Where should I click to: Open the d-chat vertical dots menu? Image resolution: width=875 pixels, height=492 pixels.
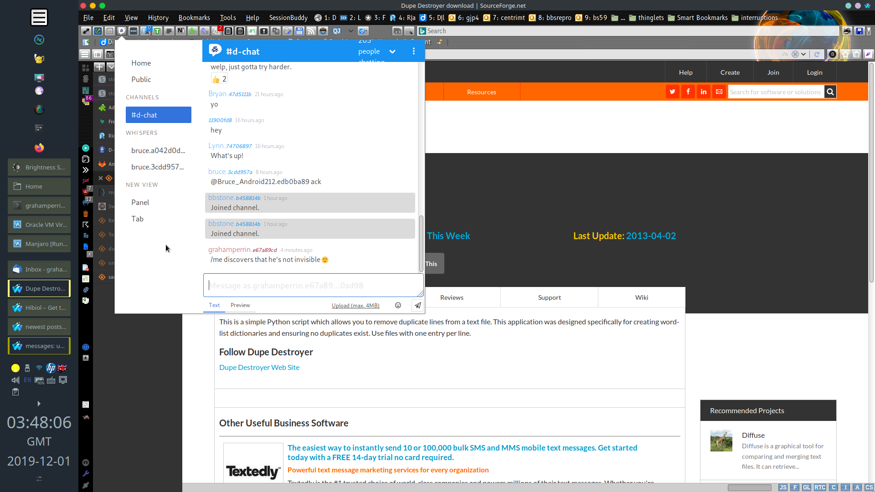(414, 51)
